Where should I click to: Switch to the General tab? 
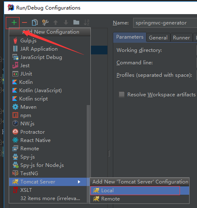click(158, 38)
